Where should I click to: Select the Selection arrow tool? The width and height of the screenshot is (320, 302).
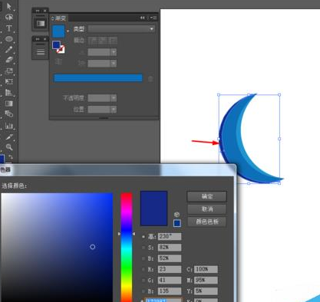pyautogui.click(x=9, y=6)
